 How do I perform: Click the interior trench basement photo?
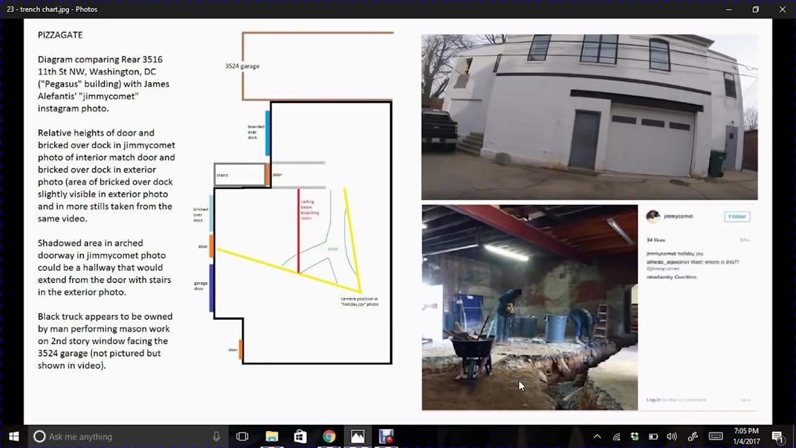[530, 307]
